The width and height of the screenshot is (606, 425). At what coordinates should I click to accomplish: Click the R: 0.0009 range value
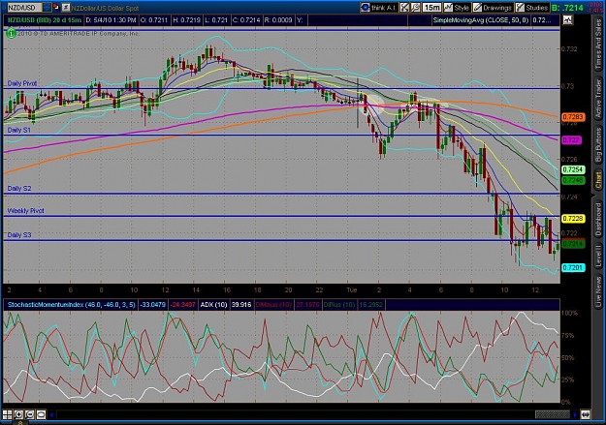coord(278,20)
